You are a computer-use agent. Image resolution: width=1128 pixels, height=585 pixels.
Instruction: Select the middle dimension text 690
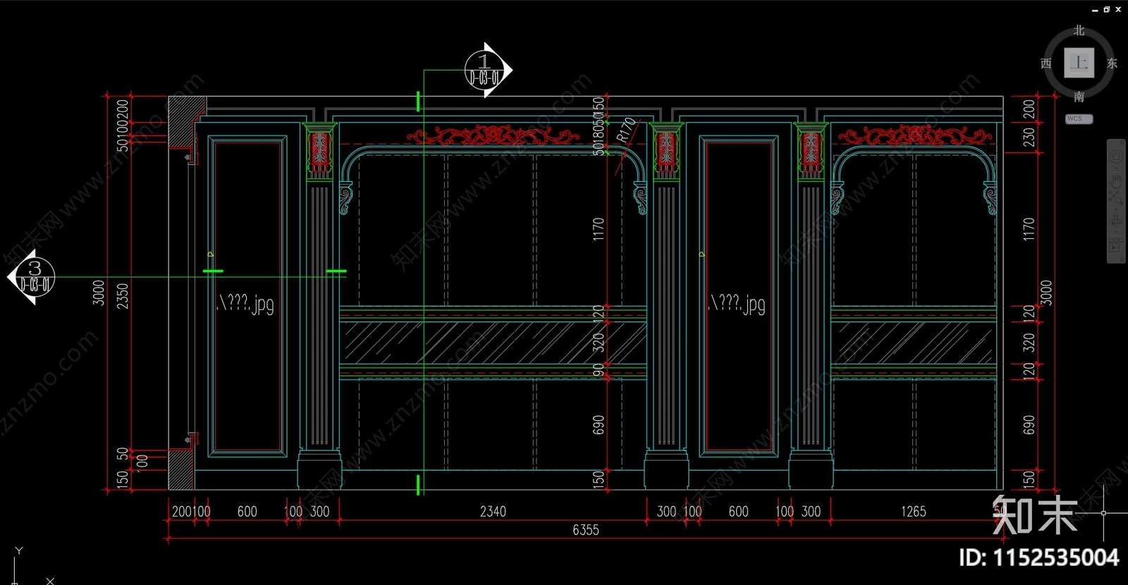(598, 425)
